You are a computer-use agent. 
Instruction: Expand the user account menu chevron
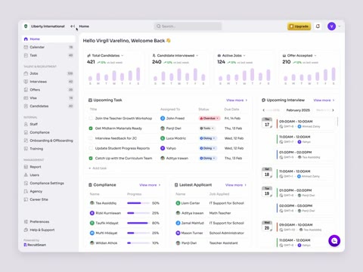pos(340,26)
